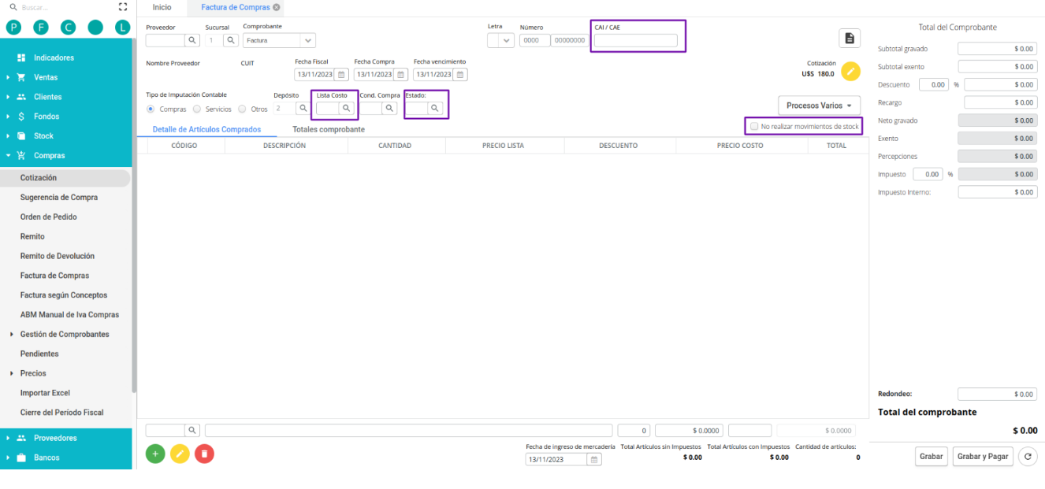
Task: Open Factura según Conceptos
Action: 65,295
